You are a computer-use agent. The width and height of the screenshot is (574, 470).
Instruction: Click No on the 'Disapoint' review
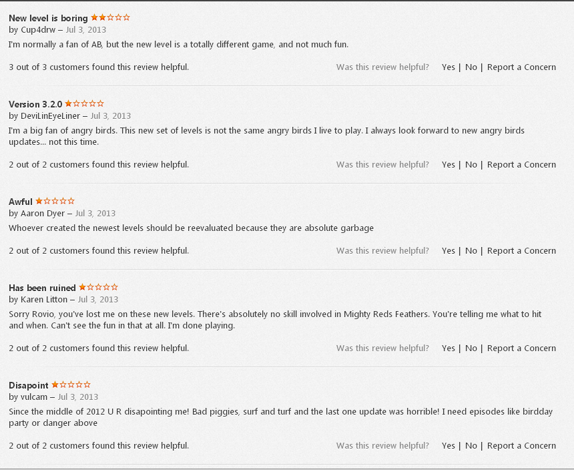coord(471,446)
